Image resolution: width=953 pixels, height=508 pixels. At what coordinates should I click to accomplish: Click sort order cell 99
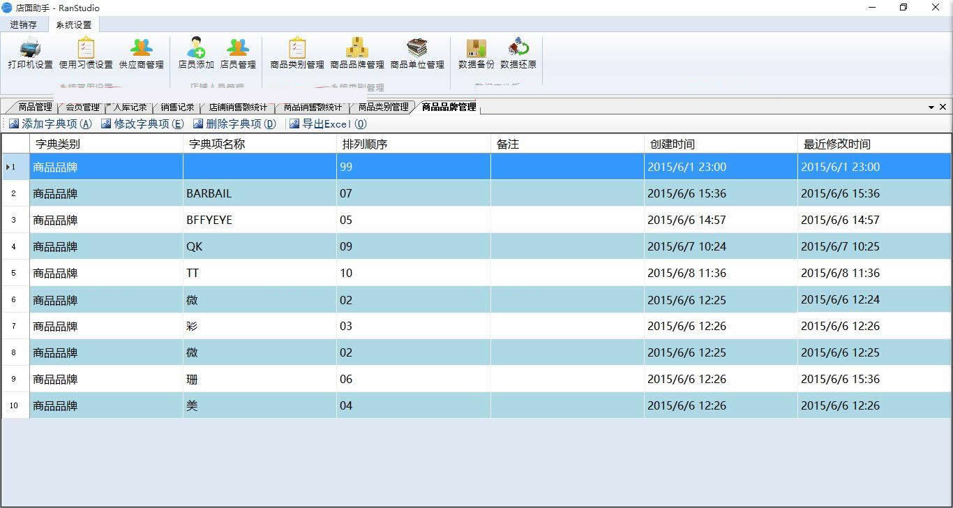(x=414, y=167)
